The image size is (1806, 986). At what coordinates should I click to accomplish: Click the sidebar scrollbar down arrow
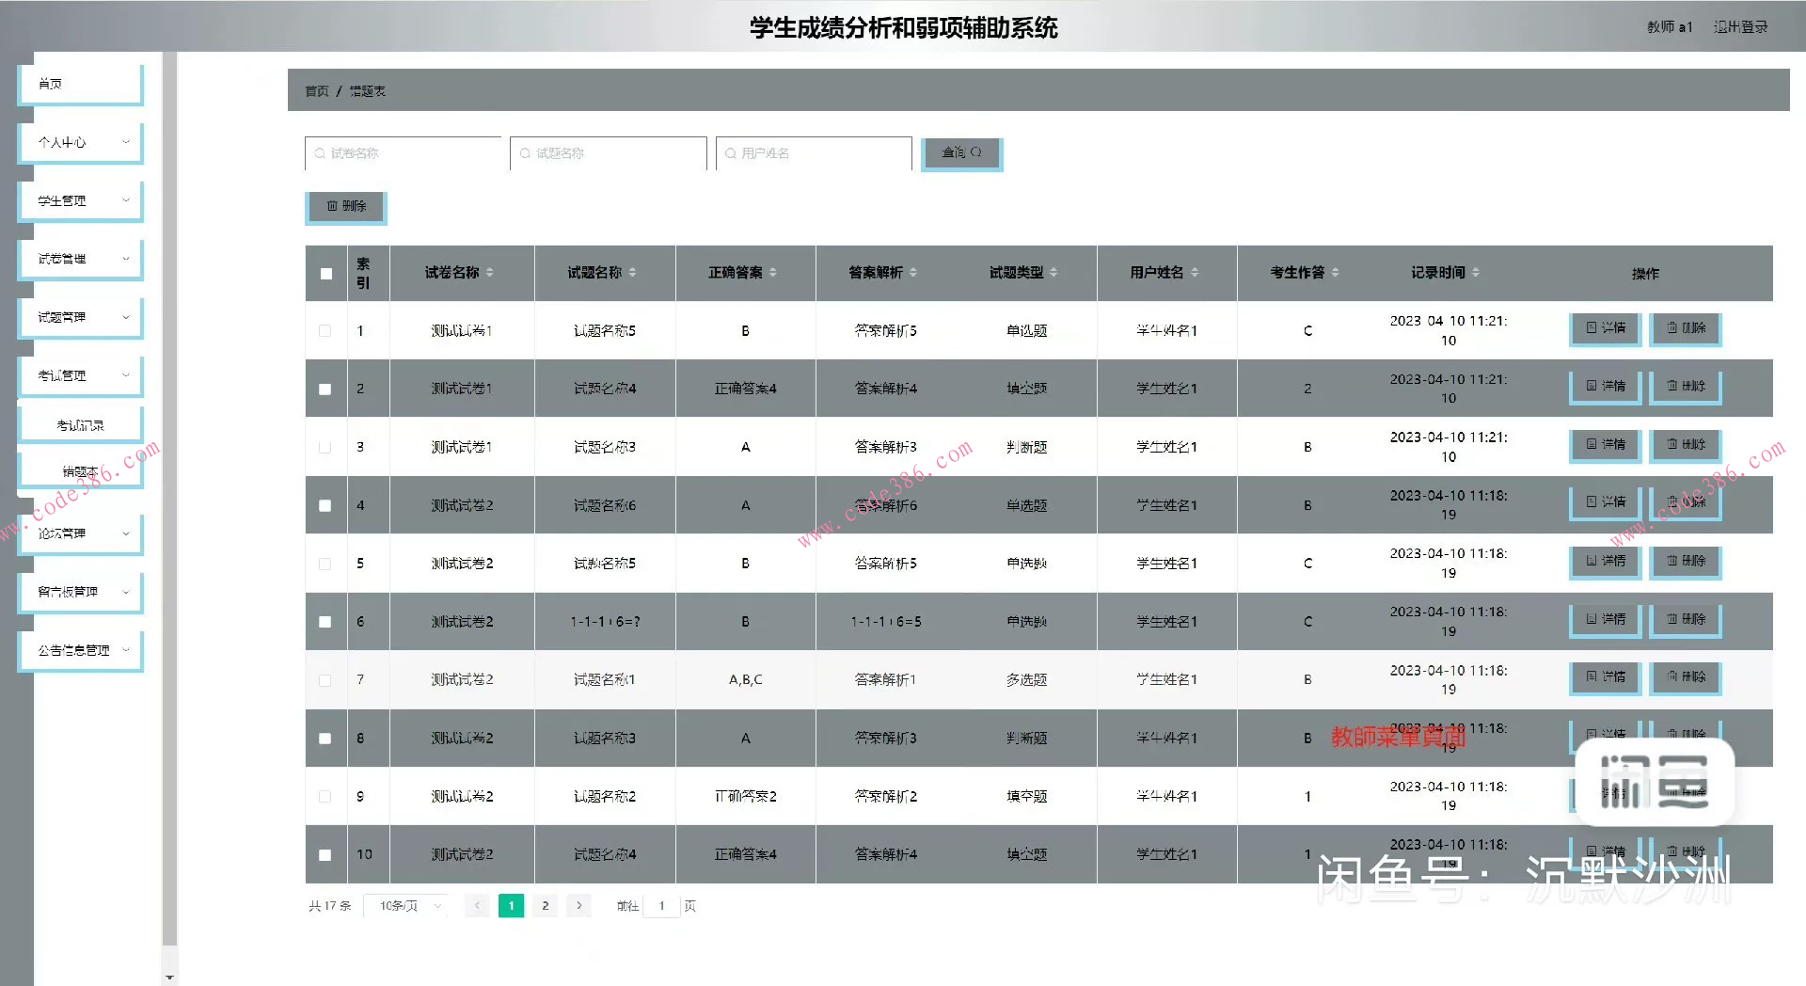(170, 978)
